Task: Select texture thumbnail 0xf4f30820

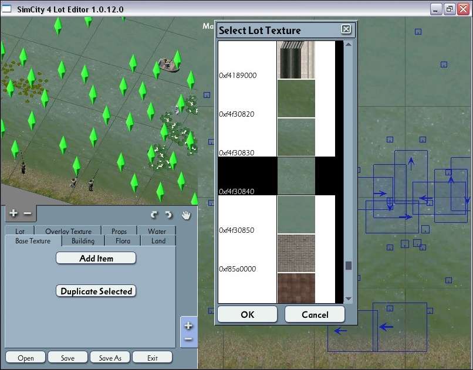Action: click(x=296, y=99)
